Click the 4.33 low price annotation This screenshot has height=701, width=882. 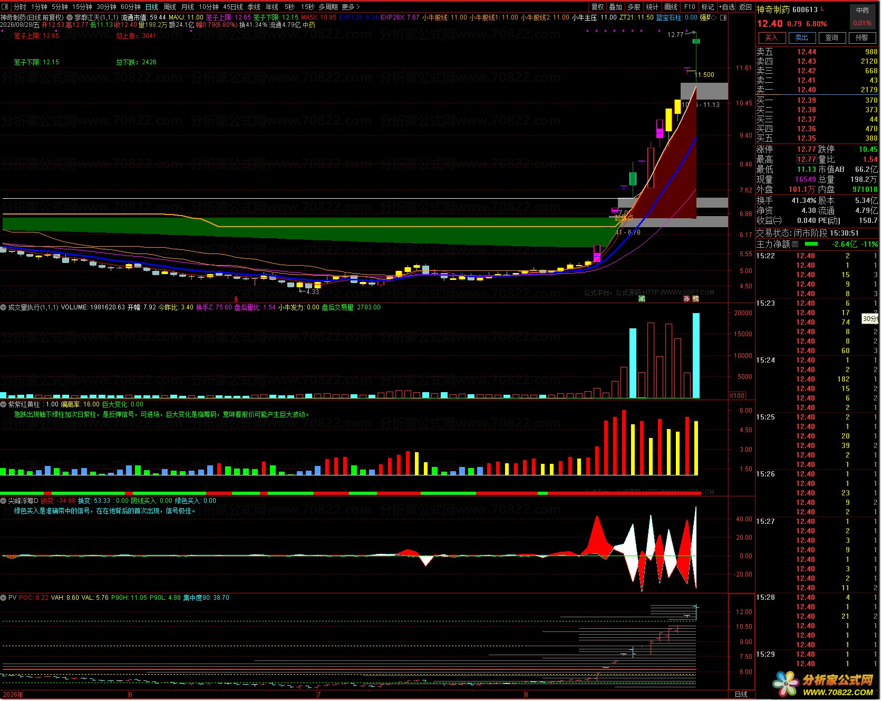click(x=309, y=291)
